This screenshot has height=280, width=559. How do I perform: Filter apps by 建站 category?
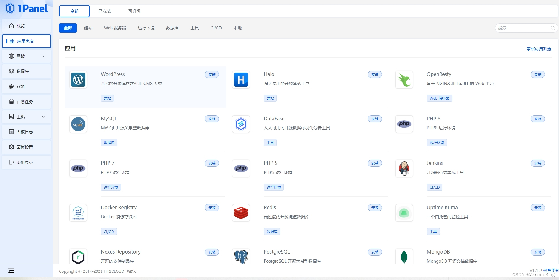88,28
